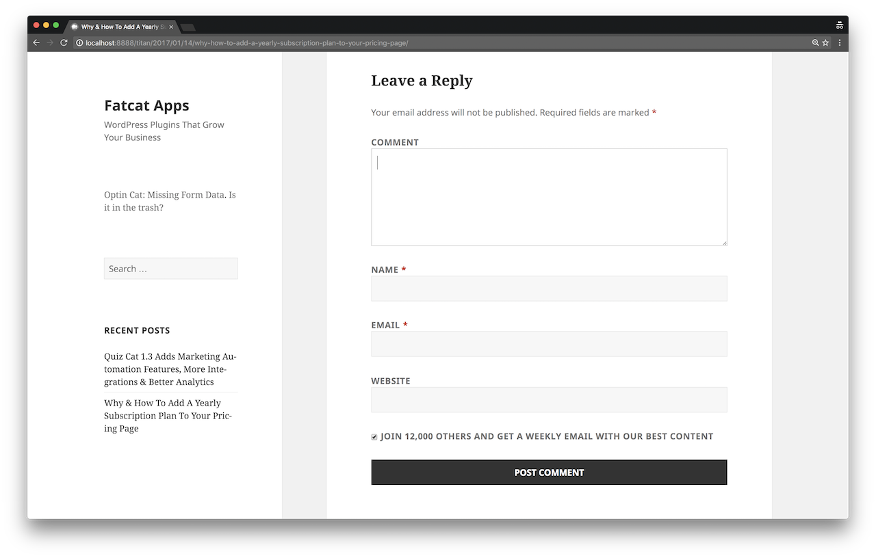Bookmark this page with the star icon

826,42
